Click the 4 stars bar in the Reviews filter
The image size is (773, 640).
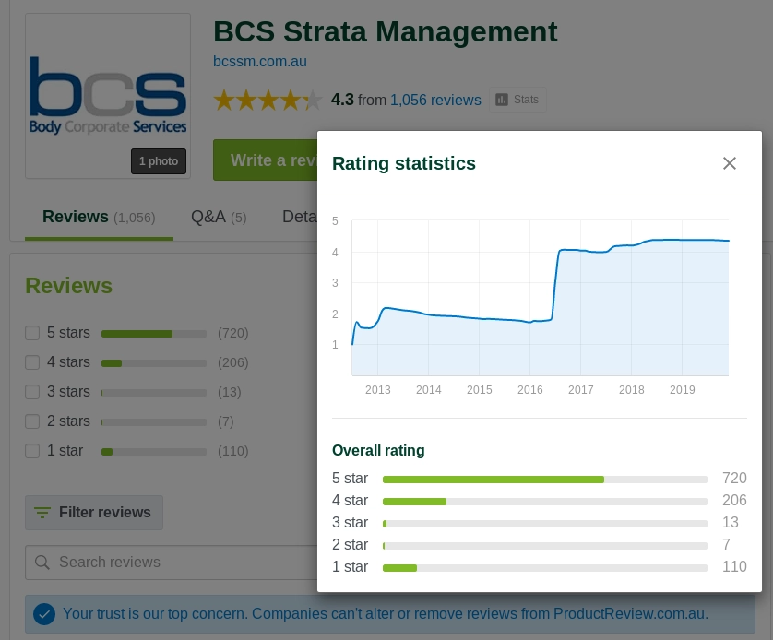pyautogui.click(x=154, y=363)
